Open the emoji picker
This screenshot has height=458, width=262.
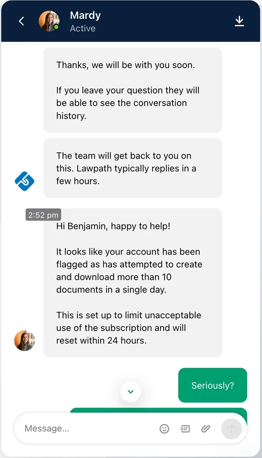[164, 429]
